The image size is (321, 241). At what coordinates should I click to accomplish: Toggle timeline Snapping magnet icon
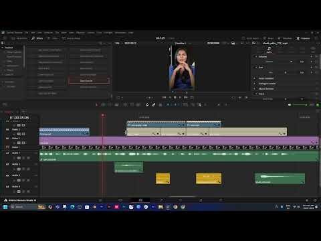(147, 104)
